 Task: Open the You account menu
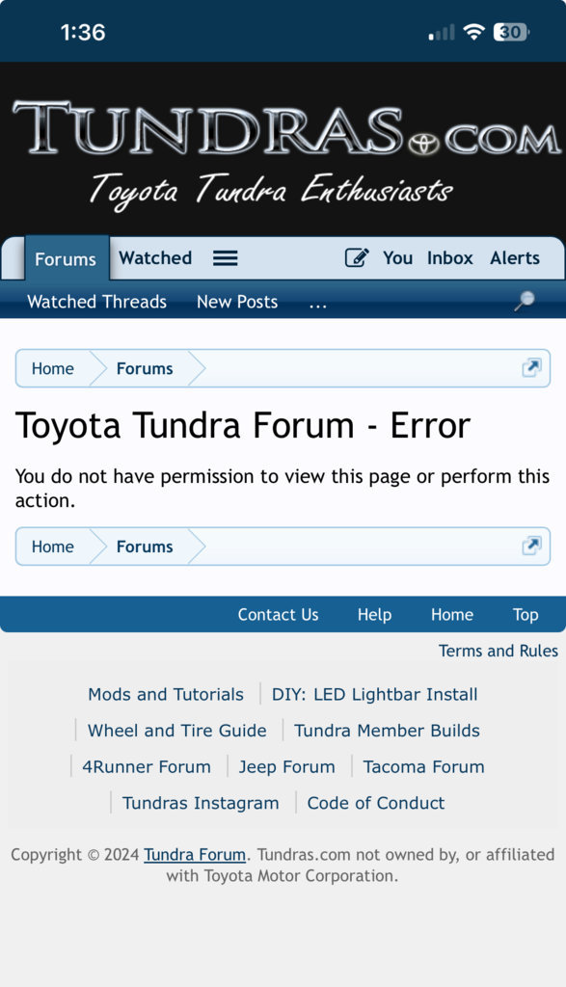[x=397, y=258]
